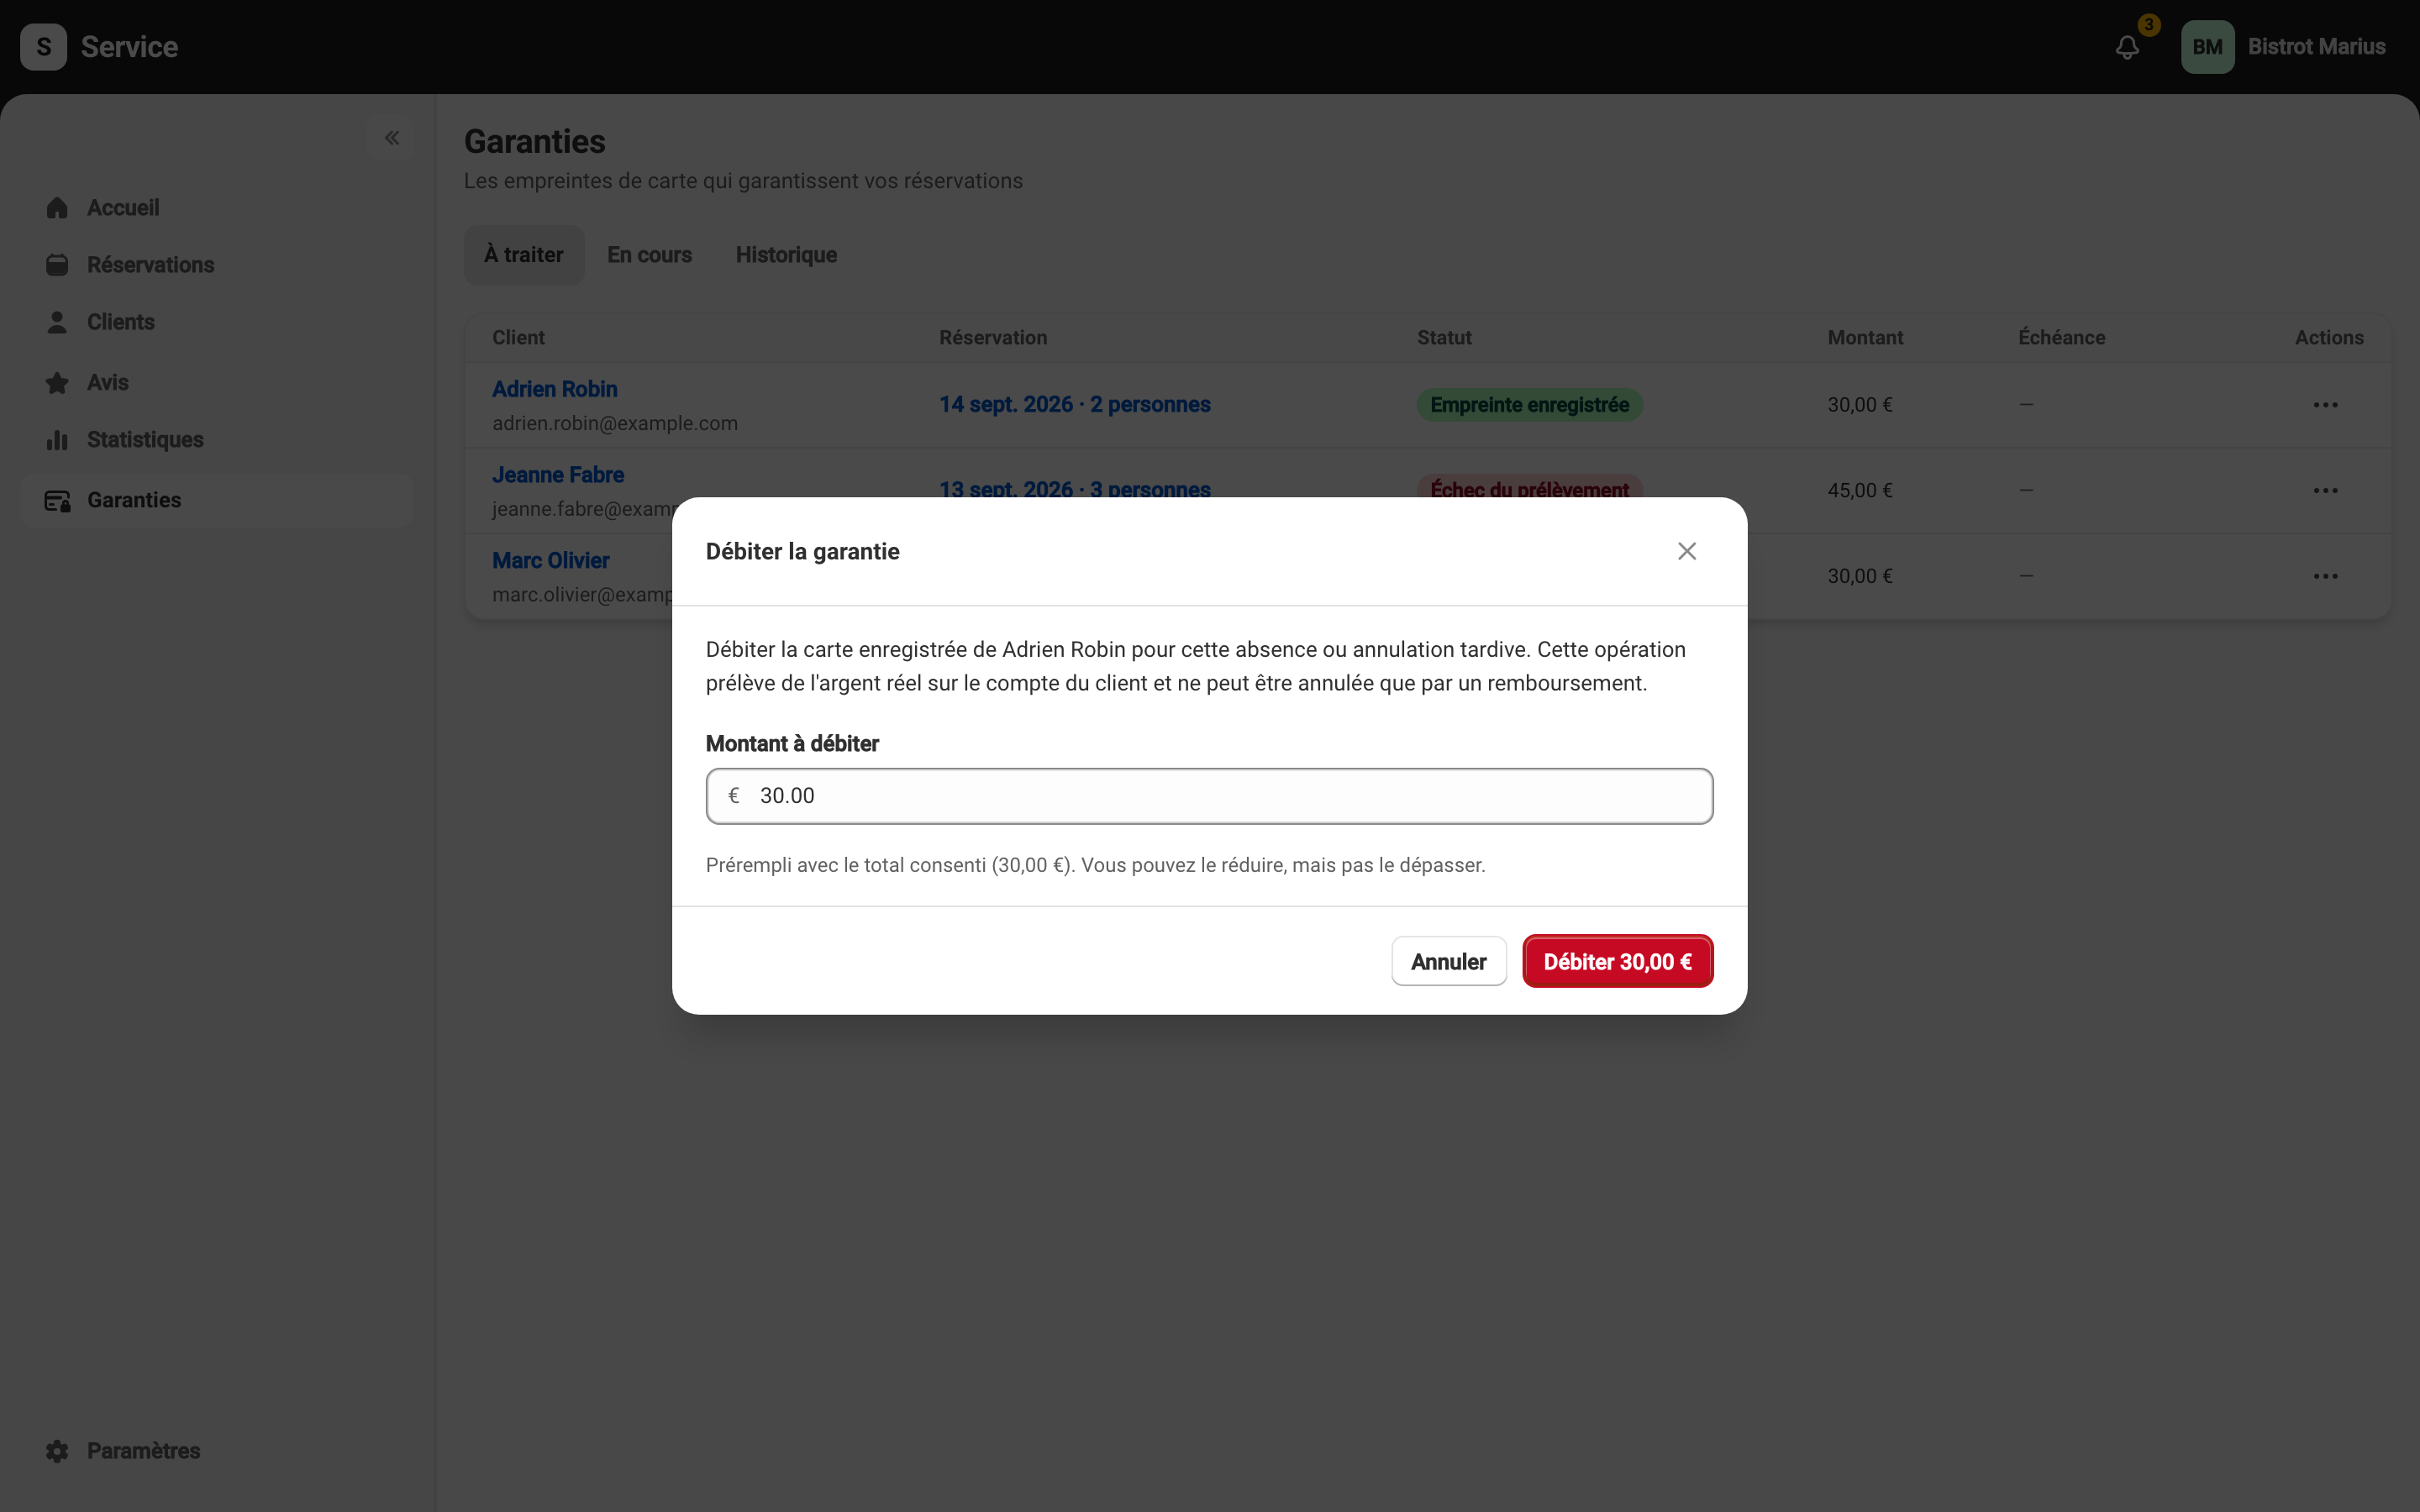This screenshot has width=2420, height=1512.
Task: Click the Garanties card-lock icon
Action: (x=57, y=501)
